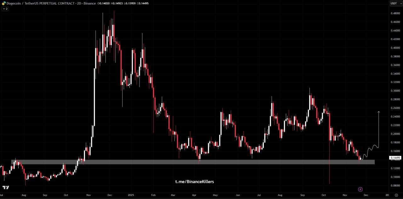This screenshot has height=199, width=403.
Task: Click the white upward projection arrow head
Action: tap(379, 112)
